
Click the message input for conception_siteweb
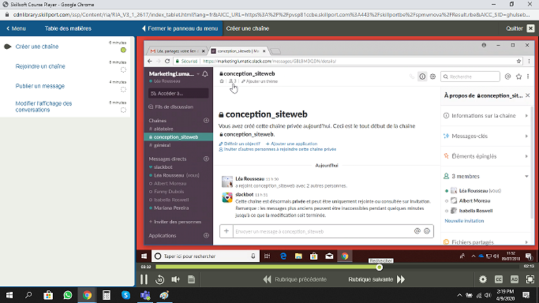coord(323,232)
